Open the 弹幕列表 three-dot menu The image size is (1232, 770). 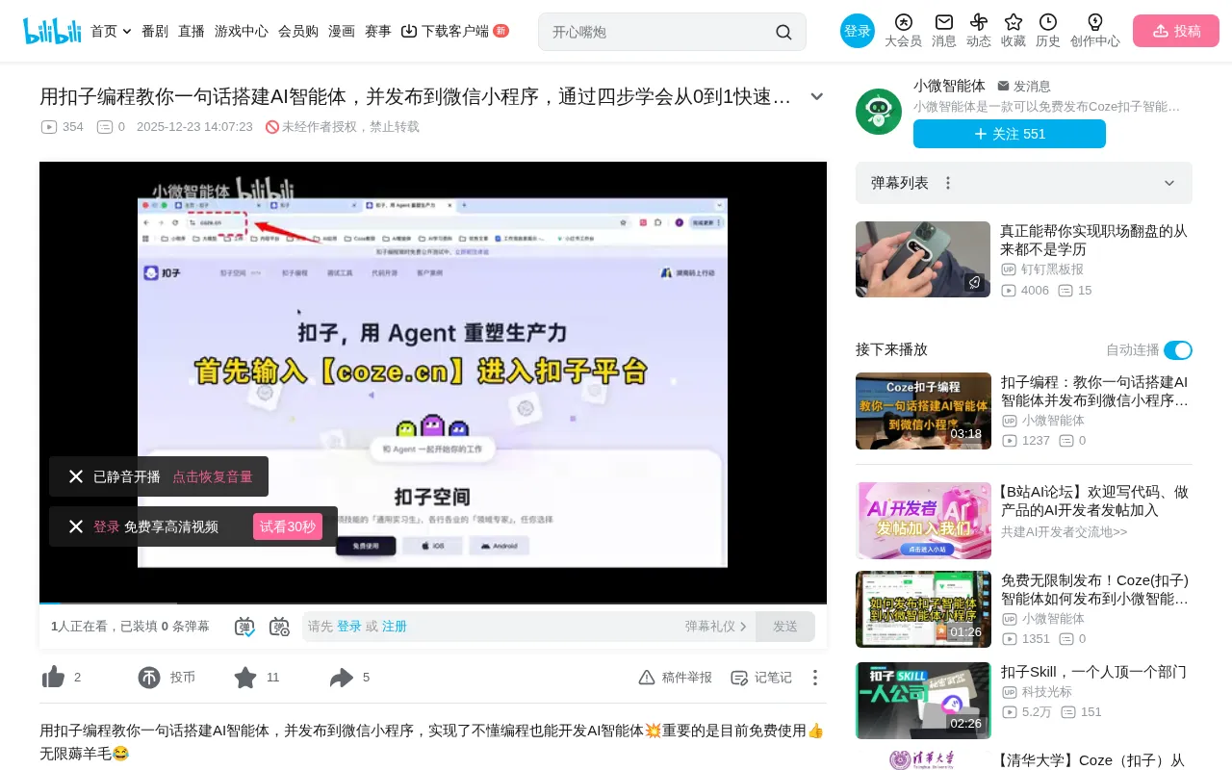coord(948,183)
